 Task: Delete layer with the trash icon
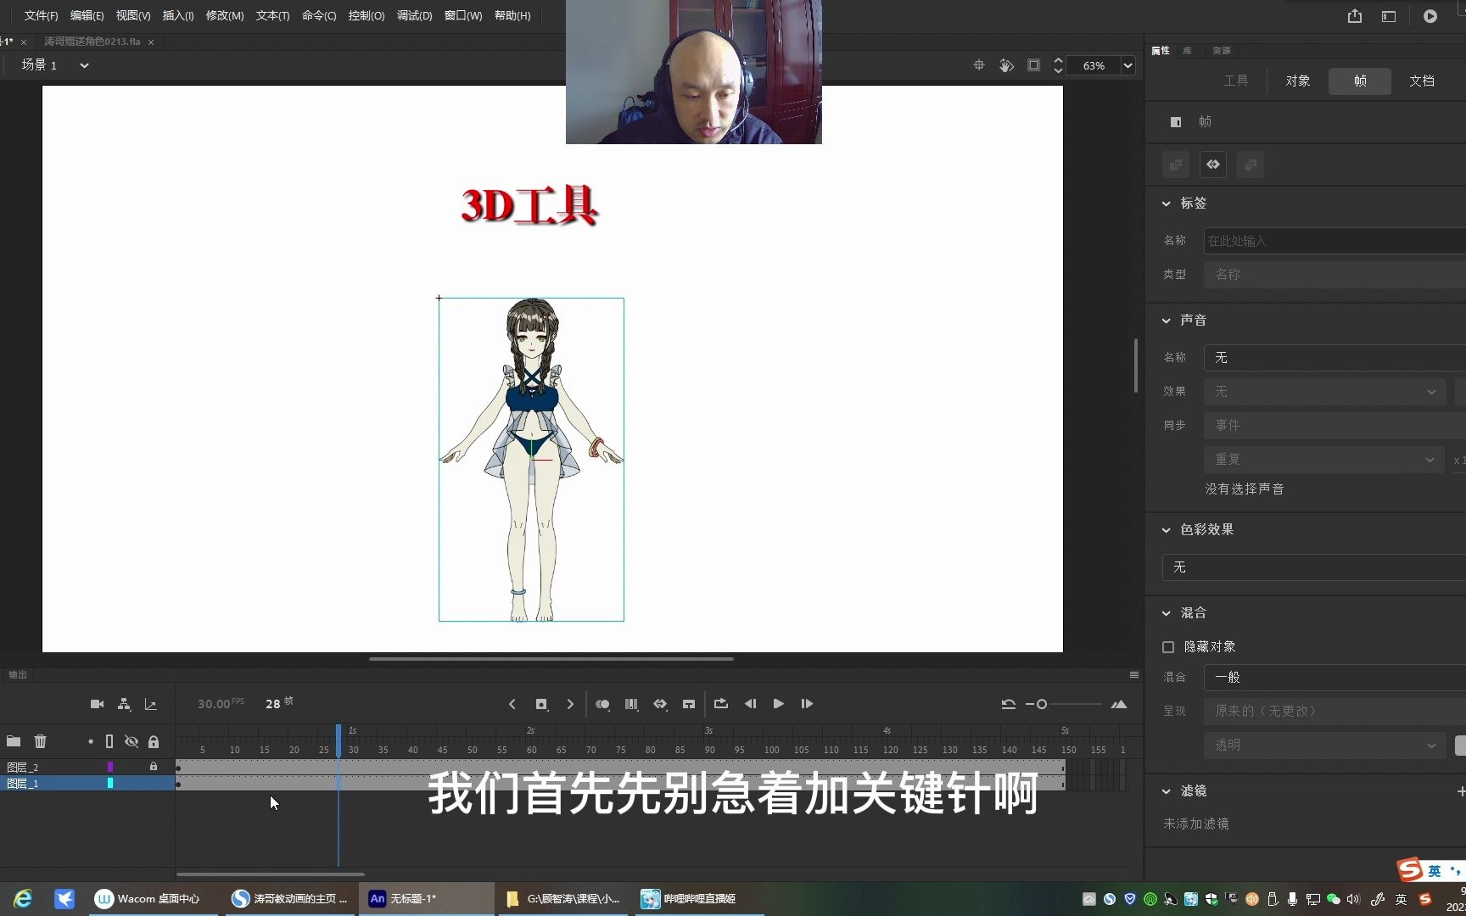pyautogui.click(x=40, y=741)
